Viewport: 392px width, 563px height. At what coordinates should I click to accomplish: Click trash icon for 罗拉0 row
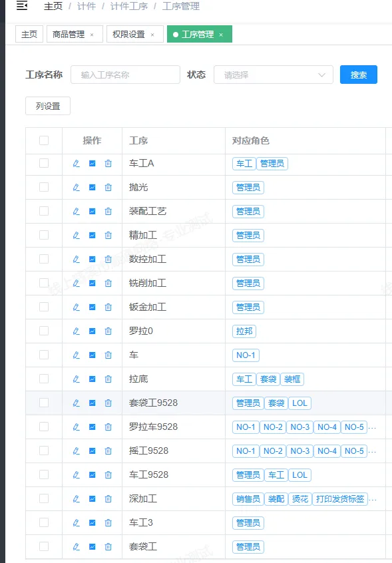[108, 331]
